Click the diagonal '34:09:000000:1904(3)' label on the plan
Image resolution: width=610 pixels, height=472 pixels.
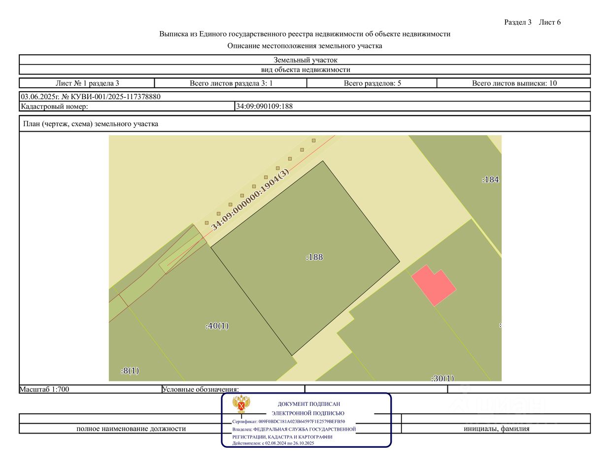(250, 199)
